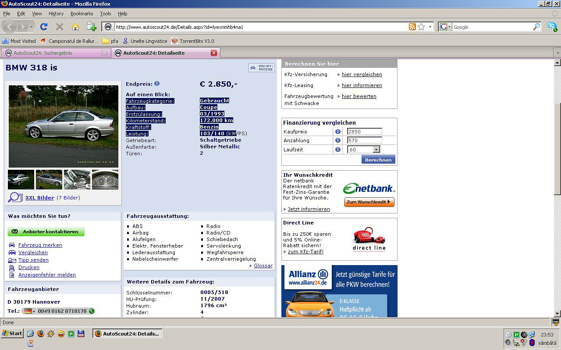The image size is (561, 350).
Task: Click the Privat-Anzeige badge icon
Action: coord(262,68)
